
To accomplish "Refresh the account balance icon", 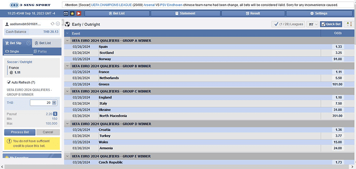I will (53, 24).
